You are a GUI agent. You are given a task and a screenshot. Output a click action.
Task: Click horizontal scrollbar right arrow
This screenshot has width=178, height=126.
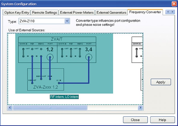tap(140, 108)
